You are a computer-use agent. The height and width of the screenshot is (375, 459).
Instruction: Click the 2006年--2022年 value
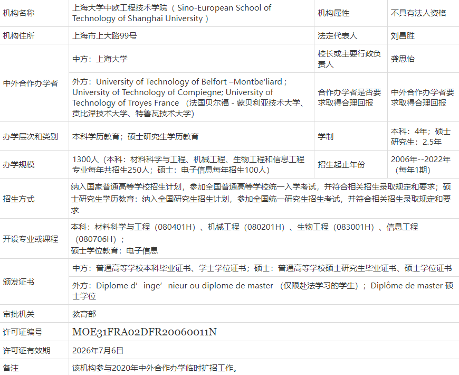(x=420, y=165)
